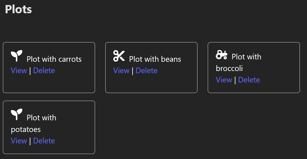Click the seedling icon on carrots plot
The width and height of the screenshot is (307, 159).
17,55
